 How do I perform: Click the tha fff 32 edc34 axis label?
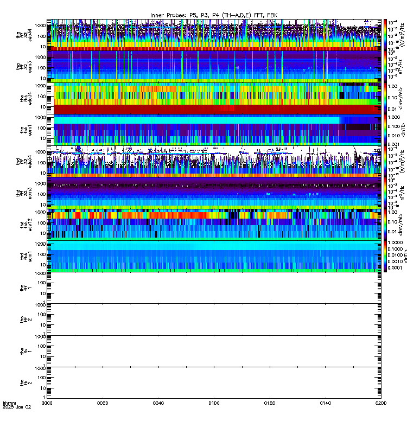click(24, 35)
